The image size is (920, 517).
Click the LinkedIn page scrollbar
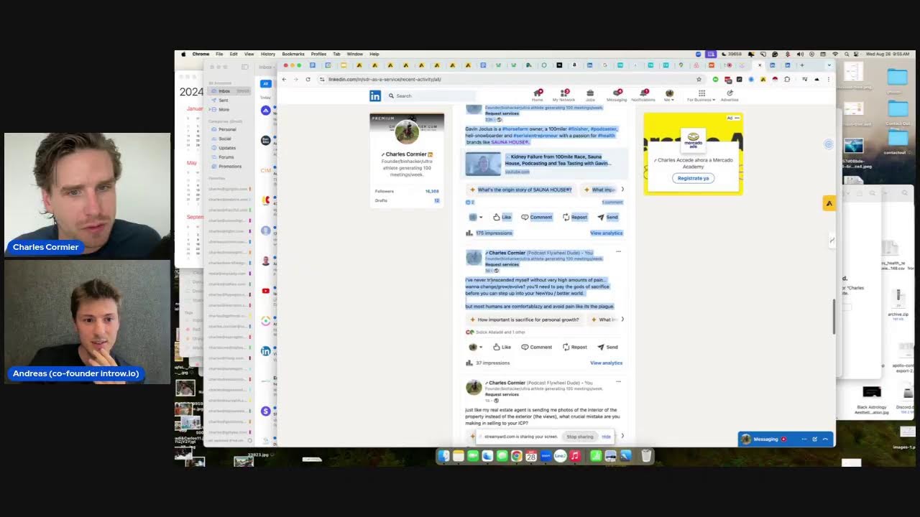pyautogui.click(x=834, y=316)
